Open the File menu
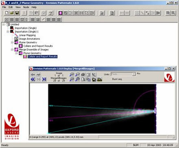 click(4, 7)
